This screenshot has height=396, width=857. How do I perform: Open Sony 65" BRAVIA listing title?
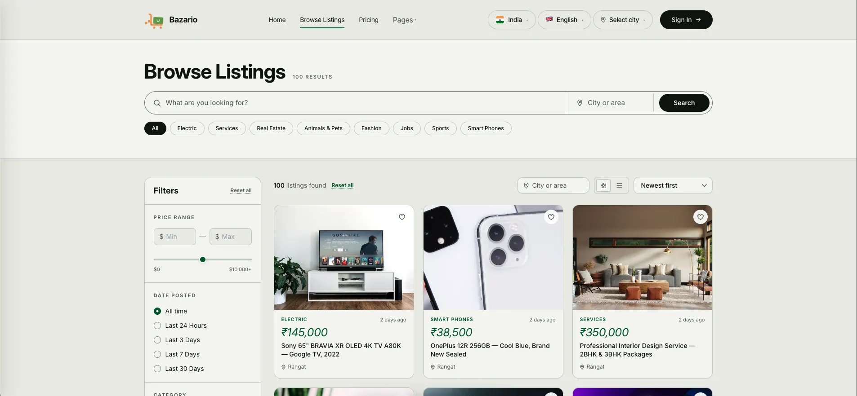pyautogui.click(x=341, y=350)
